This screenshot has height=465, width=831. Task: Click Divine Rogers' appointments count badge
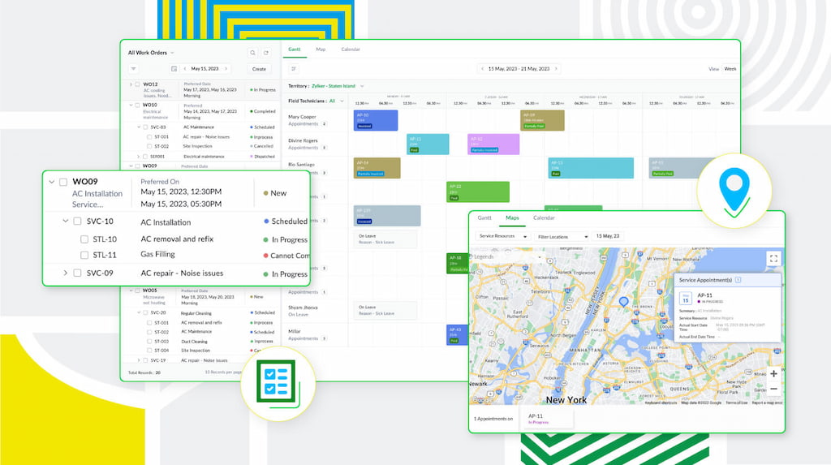click(x=324, y=148)
